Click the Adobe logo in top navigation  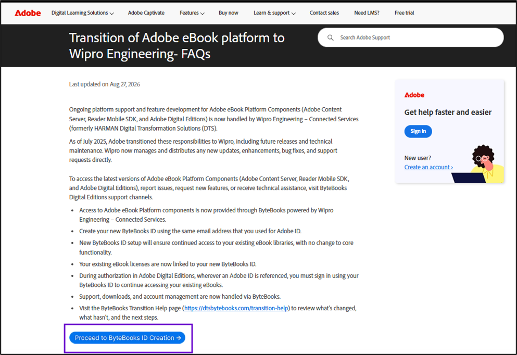point(28,13)
